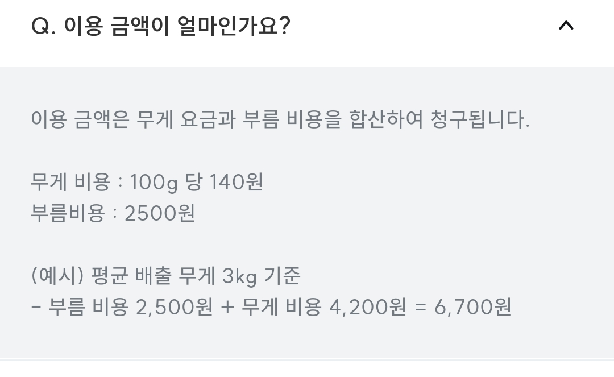Tap the '100g' unit text
The height and width of the screenshot is (377, 614).
tap(153, 183)
